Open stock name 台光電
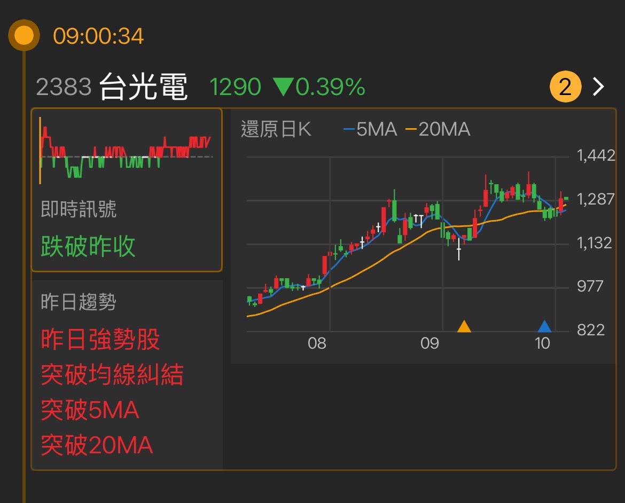Image resolution: width=625 pixels, height=503 pixels. [x=144, y=87]
